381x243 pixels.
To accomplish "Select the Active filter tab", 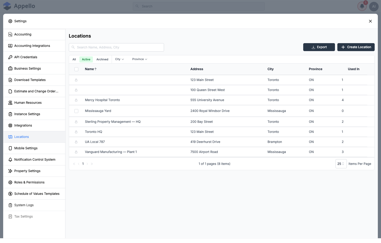I will click(86, 59).
